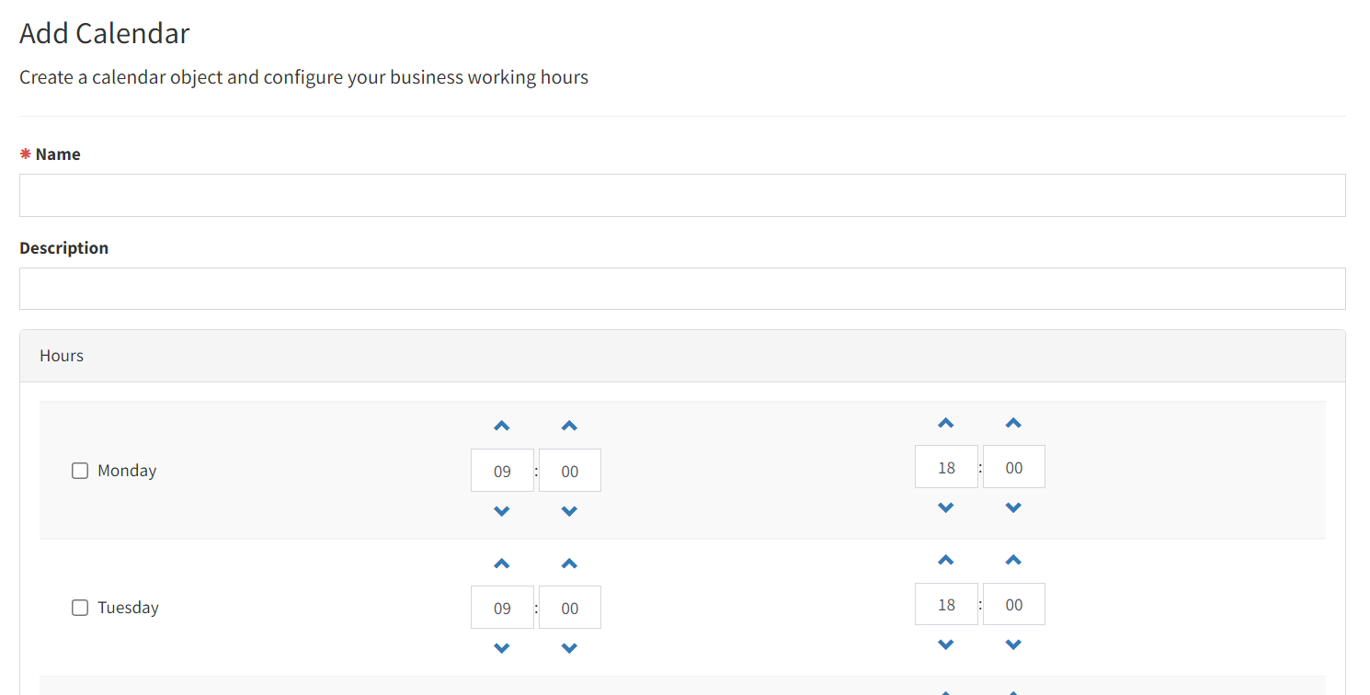This screenshot has height=695, width=1370.
Task: Select the Monday end hour field 18
Action: [946, 467]
